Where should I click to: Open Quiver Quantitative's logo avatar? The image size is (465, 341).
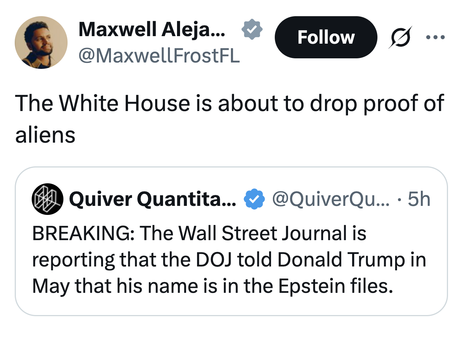(x=46, y=199)
